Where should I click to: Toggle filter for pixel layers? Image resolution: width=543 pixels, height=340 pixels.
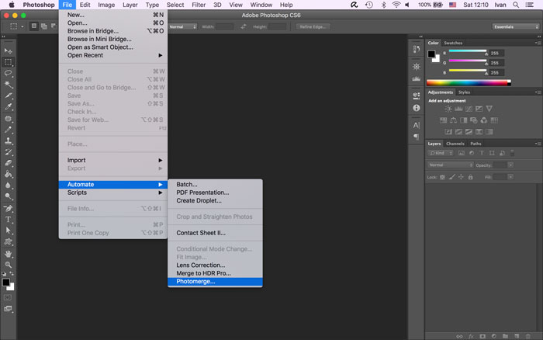click(462, 153)
